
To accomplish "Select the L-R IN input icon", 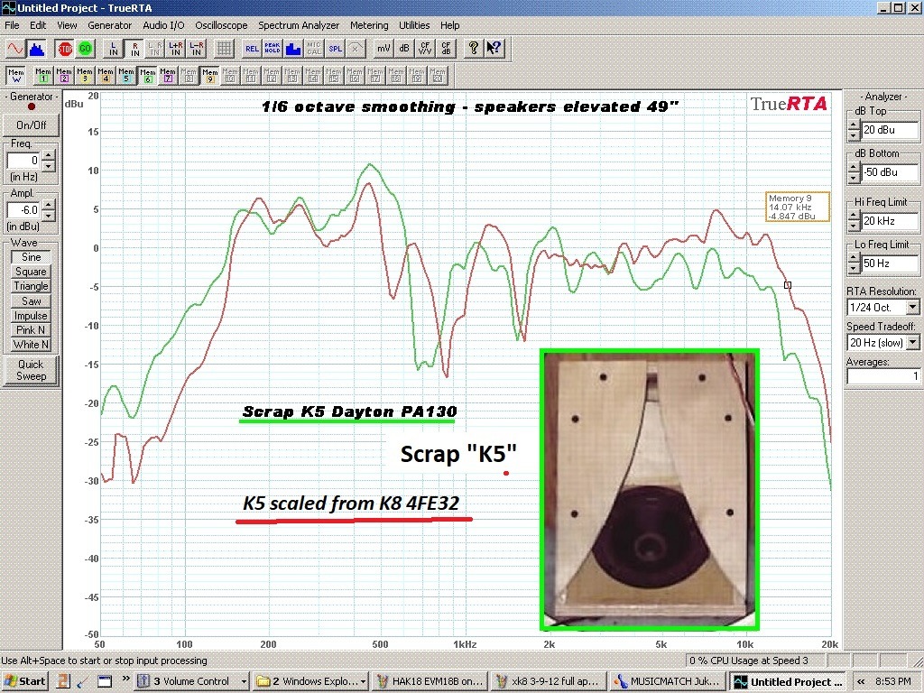I will click(196, 49).
